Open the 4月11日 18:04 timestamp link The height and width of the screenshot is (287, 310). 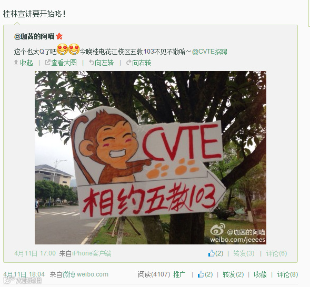click(x=24, y=274)
